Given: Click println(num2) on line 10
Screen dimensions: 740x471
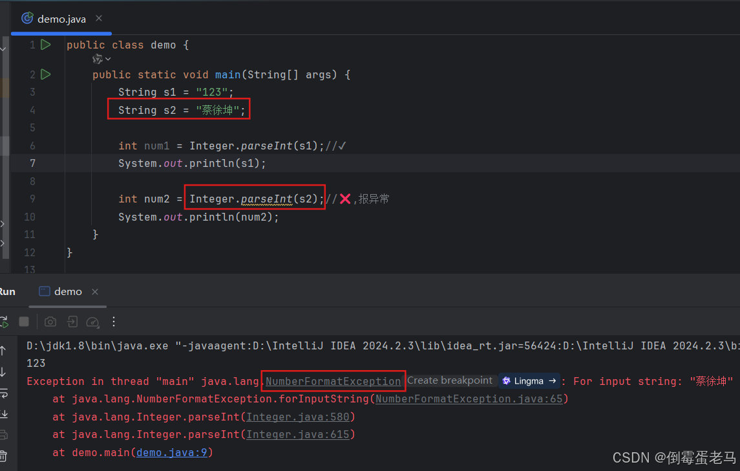Looking at the screenshot, I should click(x=233, y=217).
